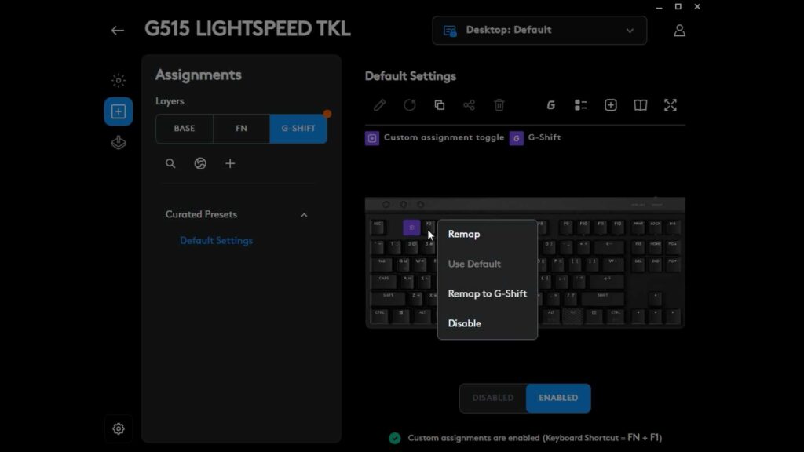804x452 pixels.
Task: Toggle the G-Shift view icon in toolbar
Action: pyautogui.click(x=550, y=105)
